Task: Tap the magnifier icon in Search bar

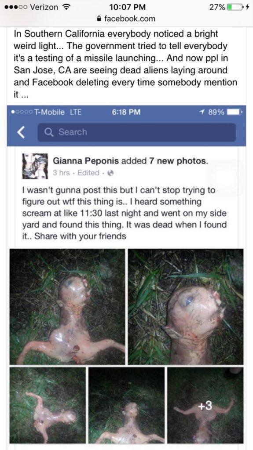Action: coord(49,132)
